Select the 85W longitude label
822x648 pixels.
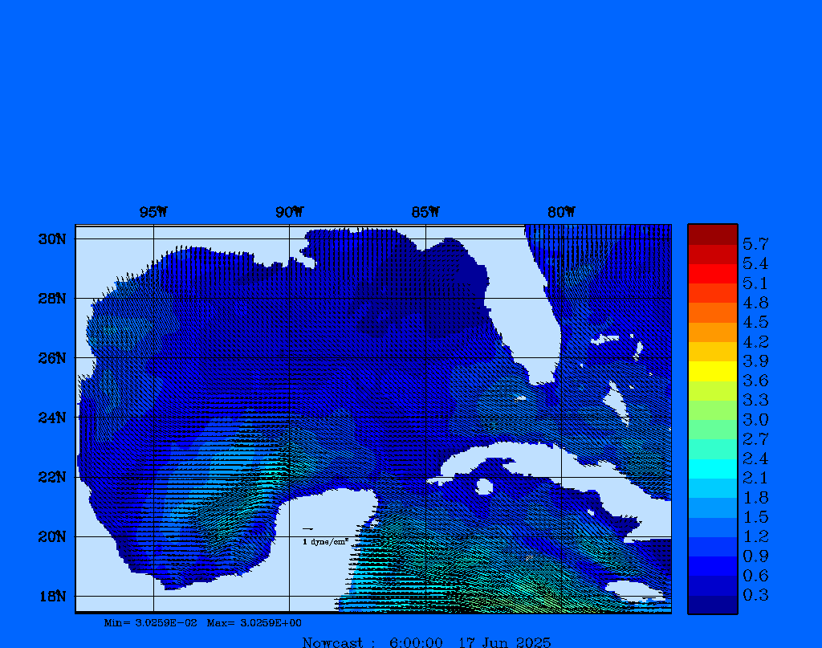(425, 212)
